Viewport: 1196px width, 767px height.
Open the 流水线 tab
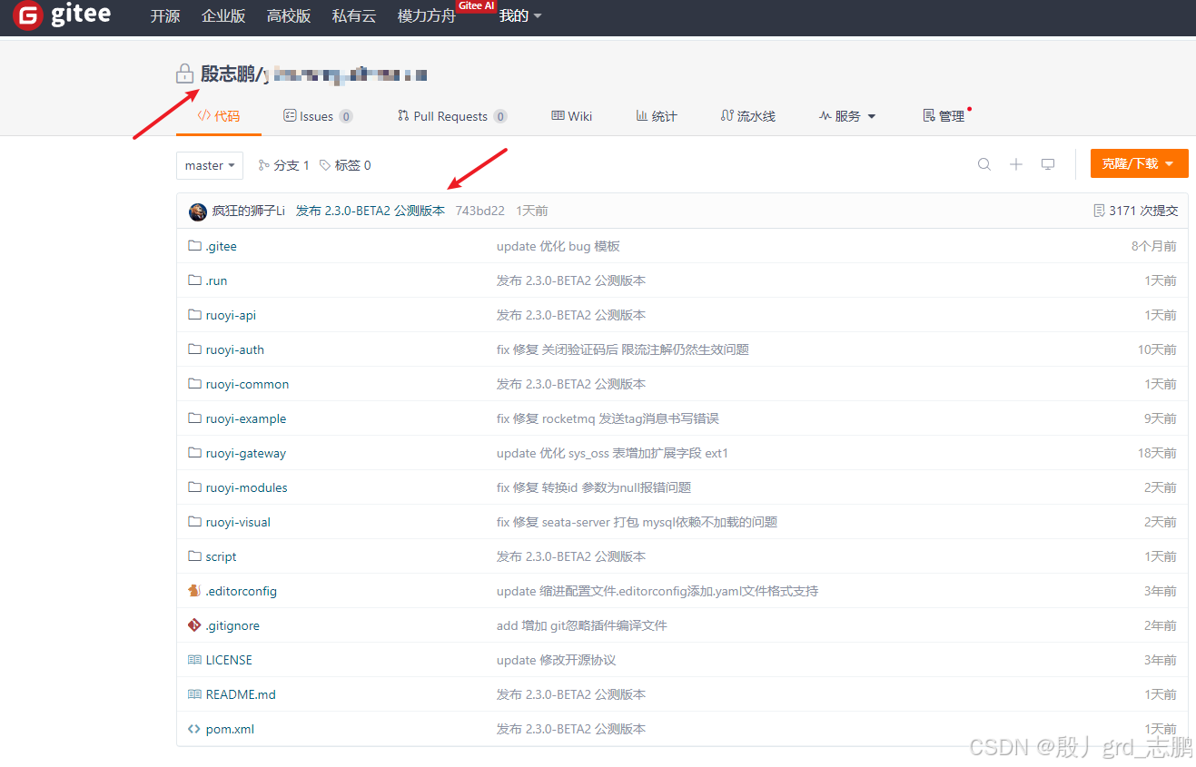coord(748,116)
